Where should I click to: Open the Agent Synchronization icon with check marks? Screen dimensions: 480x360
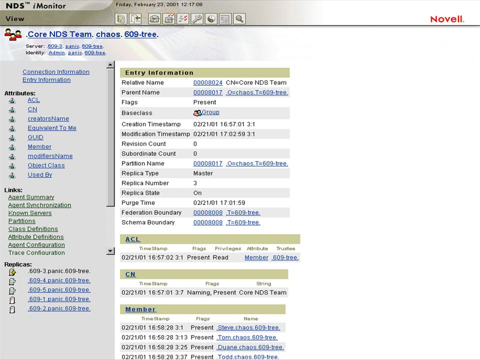click(x=168, y=19)
